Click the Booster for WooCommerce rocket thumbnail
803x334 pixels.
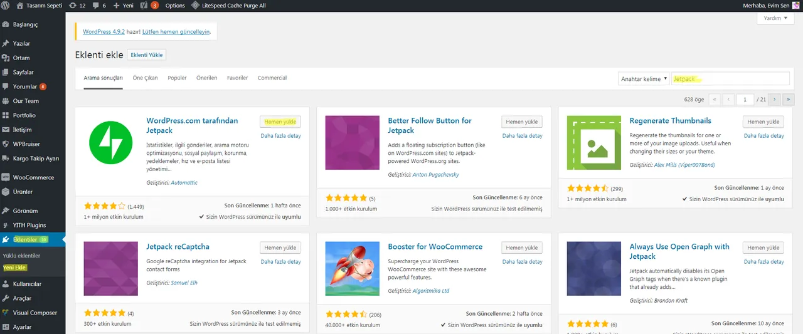click(x=353, y=268)
